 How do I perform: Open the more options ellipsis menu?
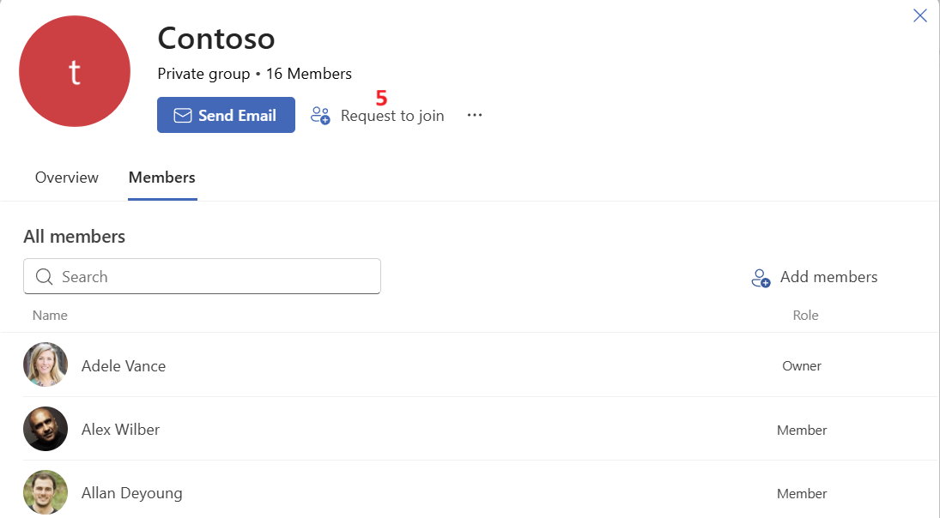[475, 115]
